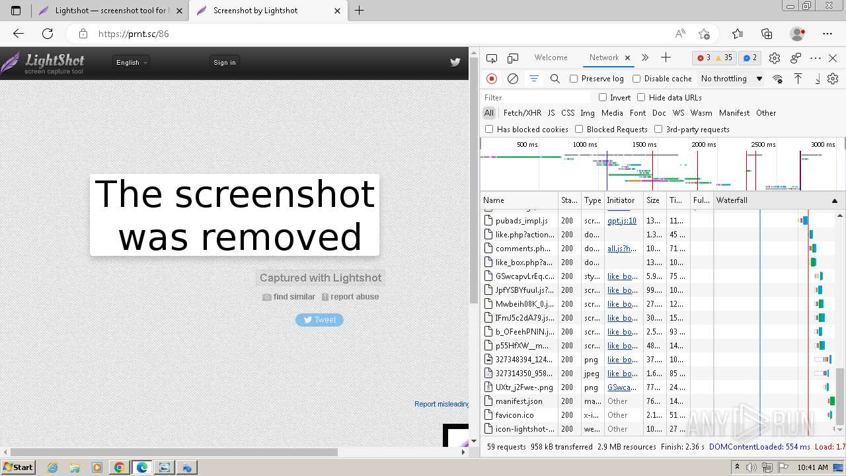
Task: Open browser Collections
Action: 767,34
